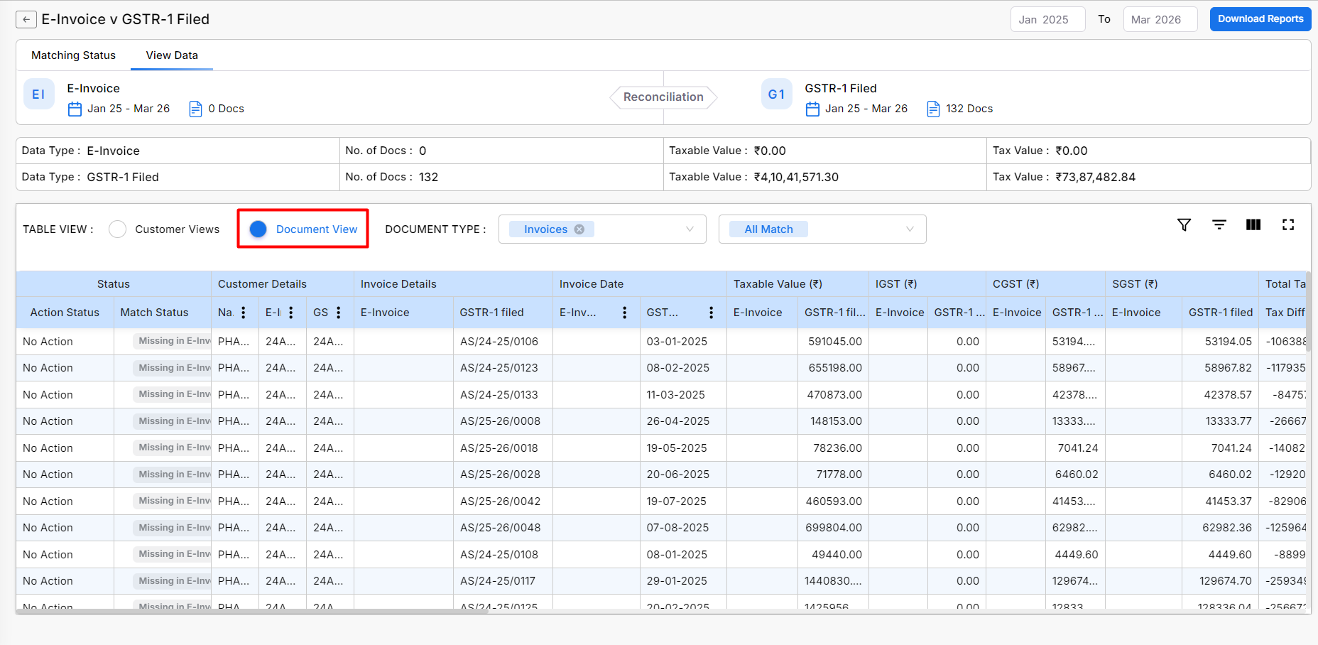Switch to the View Data tab
The height and width of the screenshot is (645, 1318).
click(172, 55)
